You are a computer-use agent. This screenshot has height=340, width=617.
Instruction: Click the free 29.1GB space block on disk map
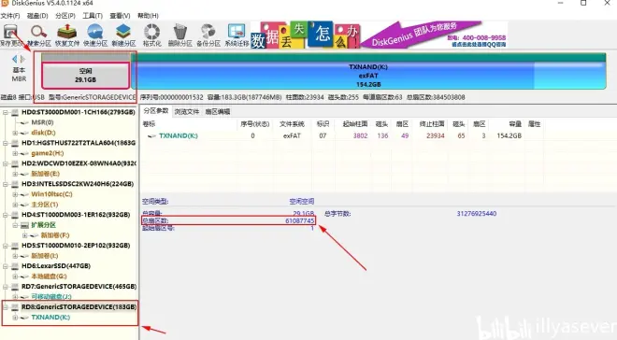click(85, 75)
